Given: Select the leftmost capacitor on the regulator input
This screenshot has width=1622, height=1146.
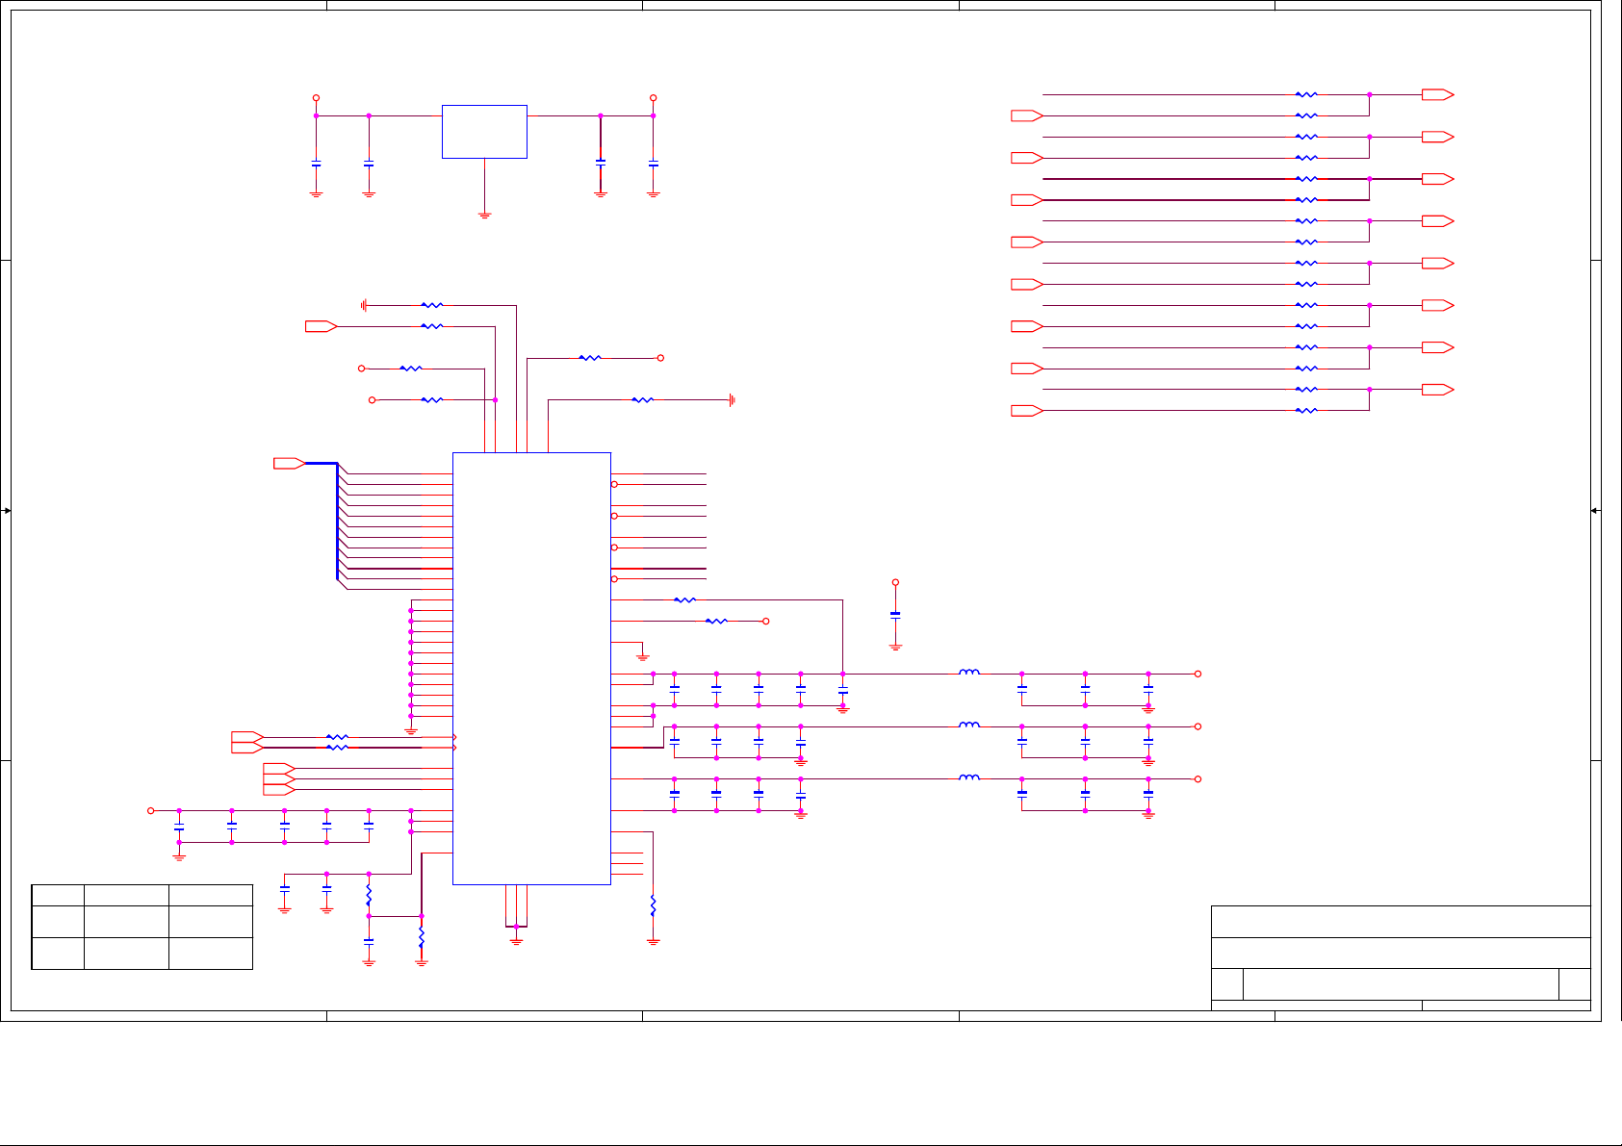Looking at the screenshot, I should [x=316, y=165].
